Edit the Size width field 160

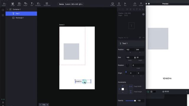tap(130, 57)
